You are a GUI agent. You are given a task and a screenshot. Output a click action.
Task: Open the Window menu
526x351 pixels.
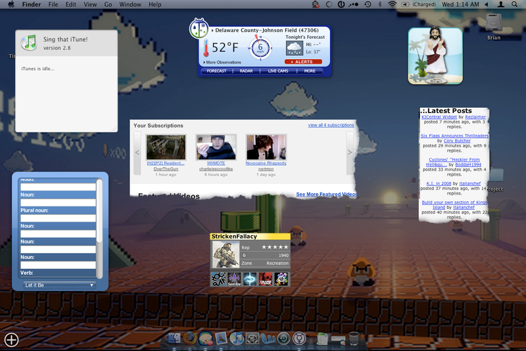(x=130, y=5)
